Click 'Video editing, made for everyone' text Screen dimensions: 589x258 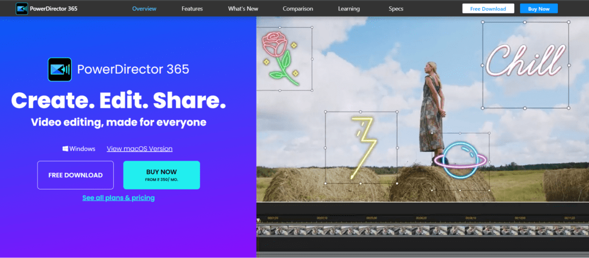[118, 122]
